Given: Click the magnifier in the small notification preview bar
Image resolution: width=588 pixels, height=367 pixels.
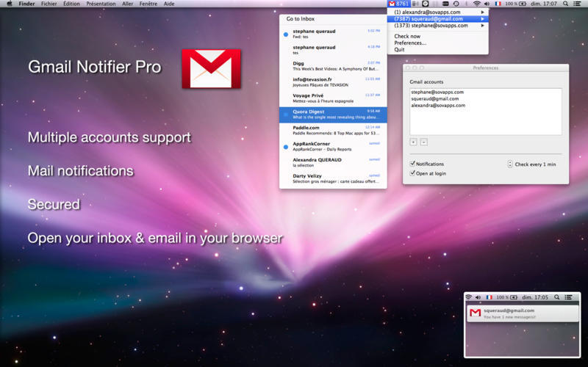Looking at the screenshot, I should pos(557,297).
